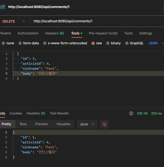
Task: Open the Headers (8) request tab
Action: [54, 33]
